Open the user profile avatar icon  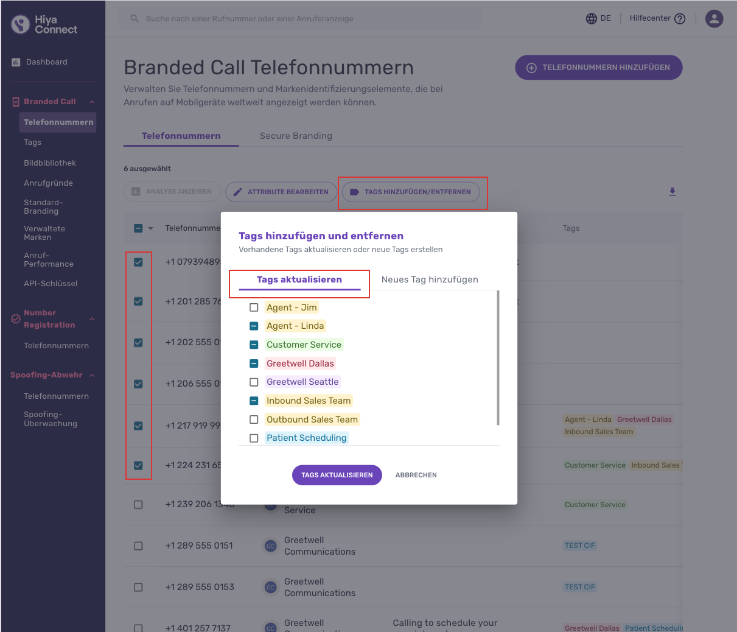[714, 18]
